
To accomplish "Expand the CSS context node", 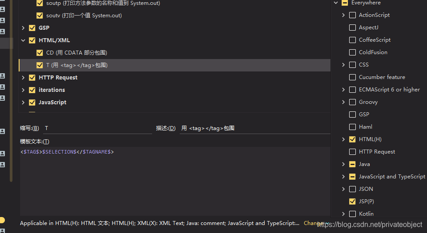I will (343, 65).
